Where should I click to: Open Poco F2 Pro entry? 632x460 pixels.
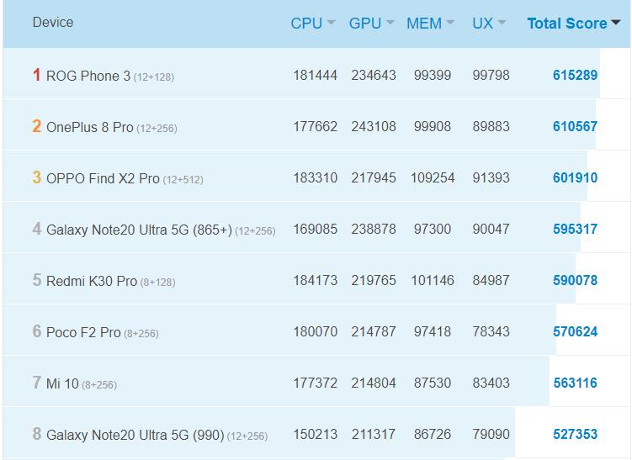click(83, 332)
